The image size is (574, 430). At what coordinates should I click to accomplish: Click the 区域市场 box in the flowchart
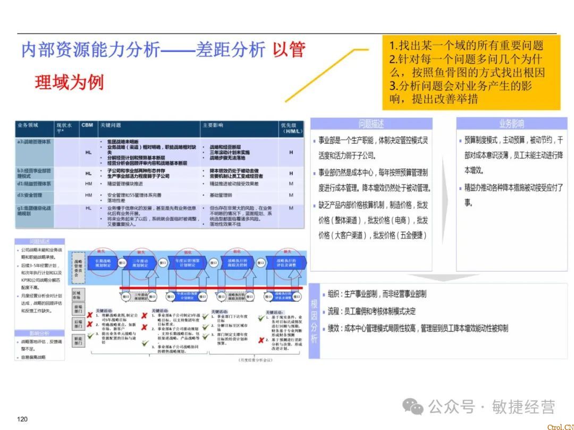tap(77, 295)
